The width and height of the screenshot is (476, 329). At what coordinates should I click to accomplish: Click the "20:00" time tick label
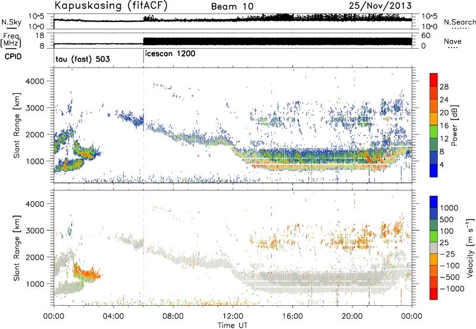click(x=352, y=317)
